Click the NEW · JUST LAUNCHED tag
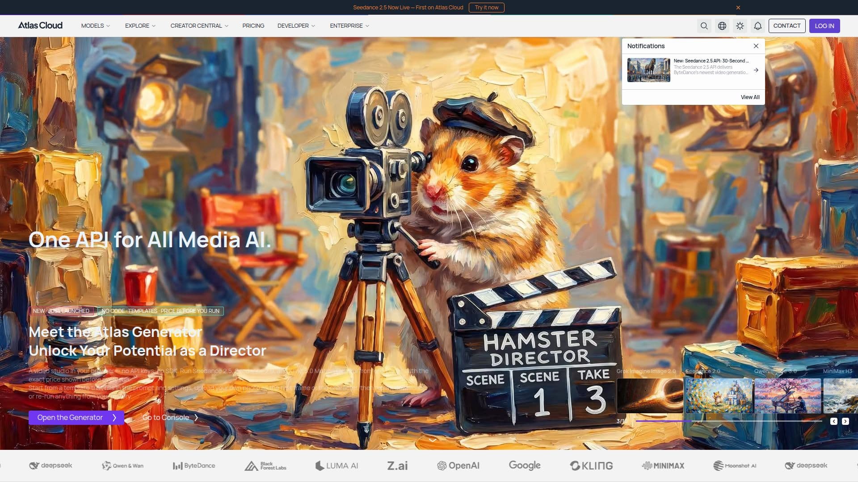858x482 pixels. pyautogui.click(x=61, y=311)
